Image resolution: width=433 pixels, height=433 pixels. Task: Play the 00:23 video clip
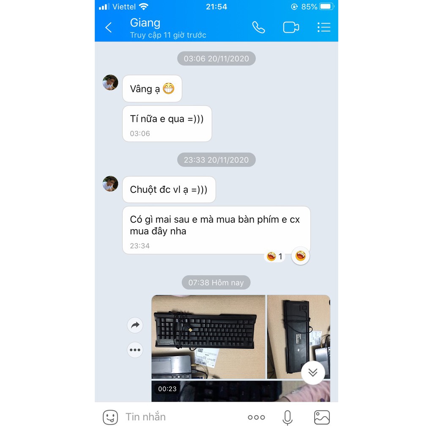pos(241,391)
